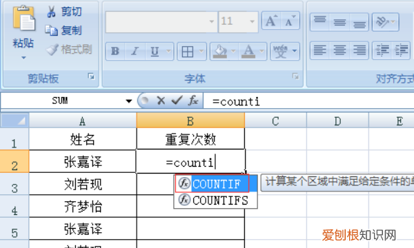Select row 1 header
This screenshot has height=248, width=414.
14,139
